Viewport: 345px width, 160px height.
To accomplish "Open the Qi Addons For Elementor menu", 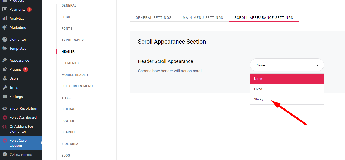I will click(21, 129).
